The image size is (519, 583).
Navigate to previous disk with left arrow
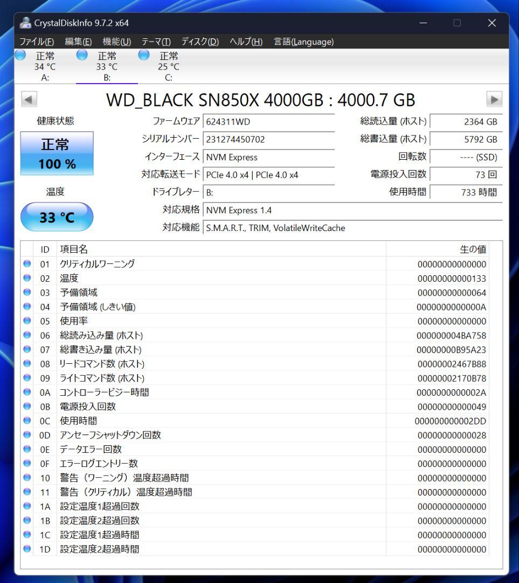29,99
